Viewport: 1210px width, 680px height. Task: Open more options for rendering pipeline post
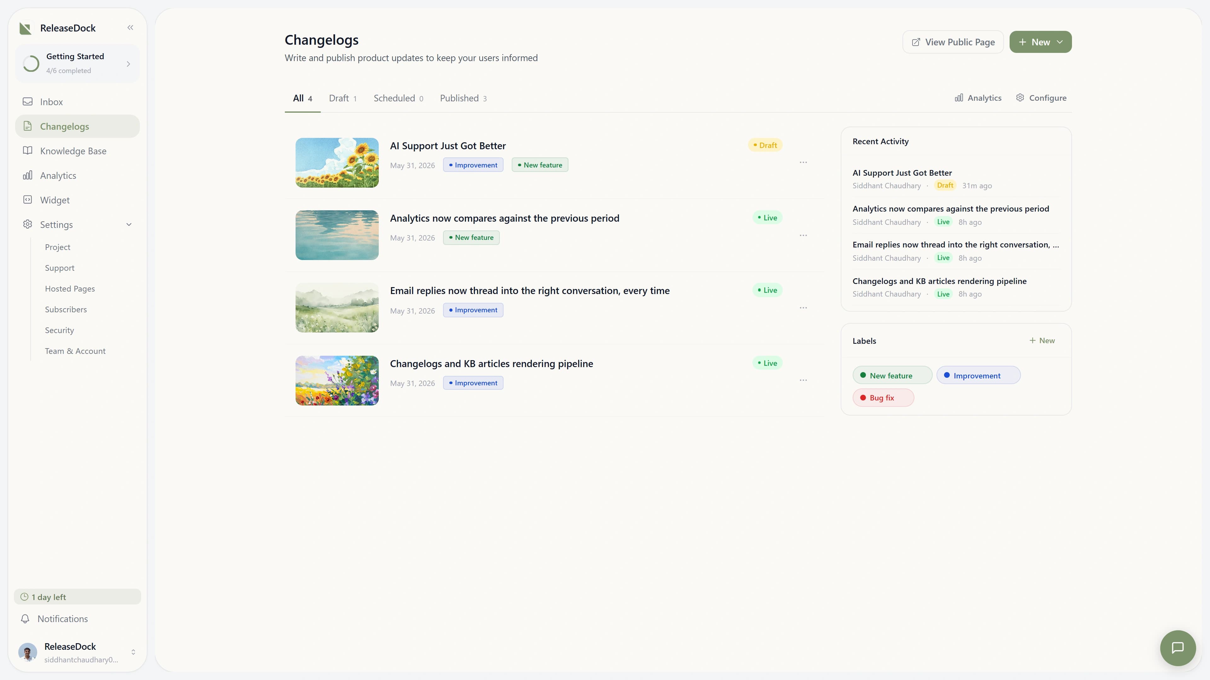[x=803, y=380]
